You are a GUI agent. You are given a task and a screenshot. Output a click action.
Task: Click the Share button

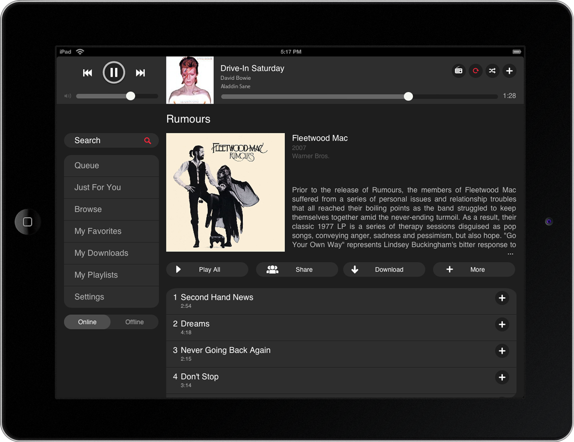[297, 269]
